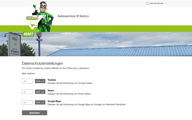Select Ja for Youtube embedding
This screenshot has height=120, width=192.
coord(27,81)
